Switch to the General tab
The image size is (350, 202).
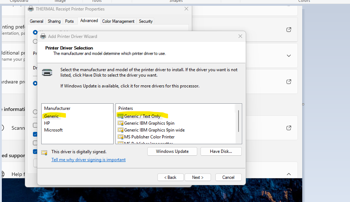(37, 21)
